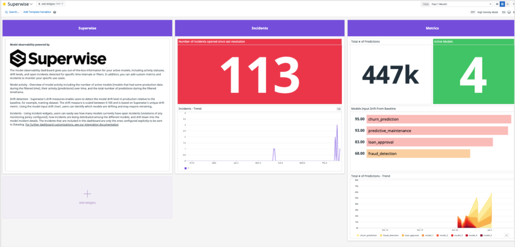
Task: Click the Metrics purple group header
Action: click(431, 28)
